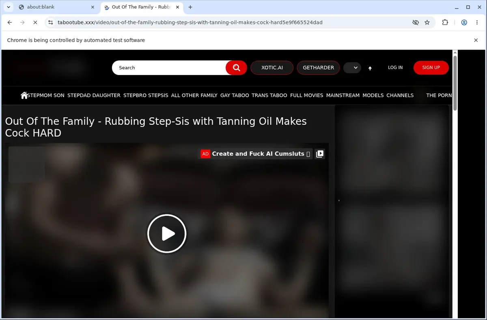Go back to the previous page
The height and width of the screenshot is (320, 487).
point(10,23)
